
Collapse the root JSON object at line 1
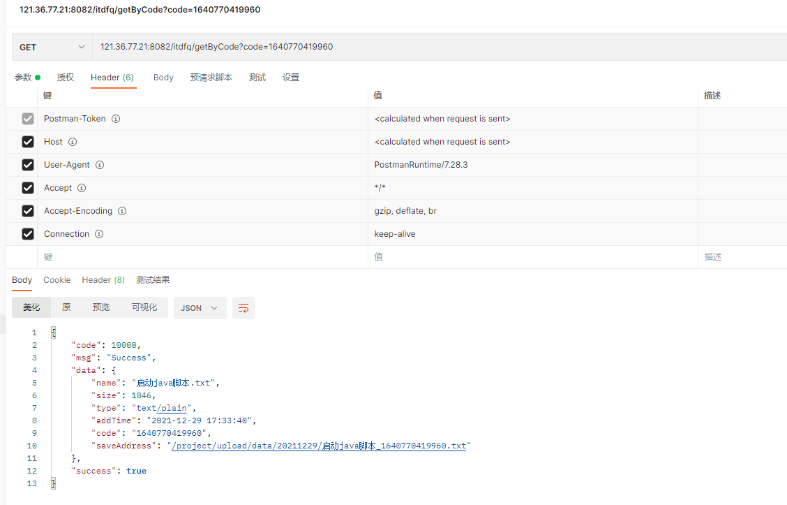pos(53,332)
